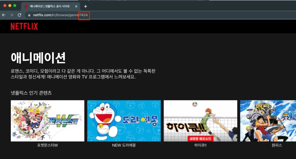Click the Netflix favicon on the tab
This screenshot has height=159, width=296.
pos(26,6)
